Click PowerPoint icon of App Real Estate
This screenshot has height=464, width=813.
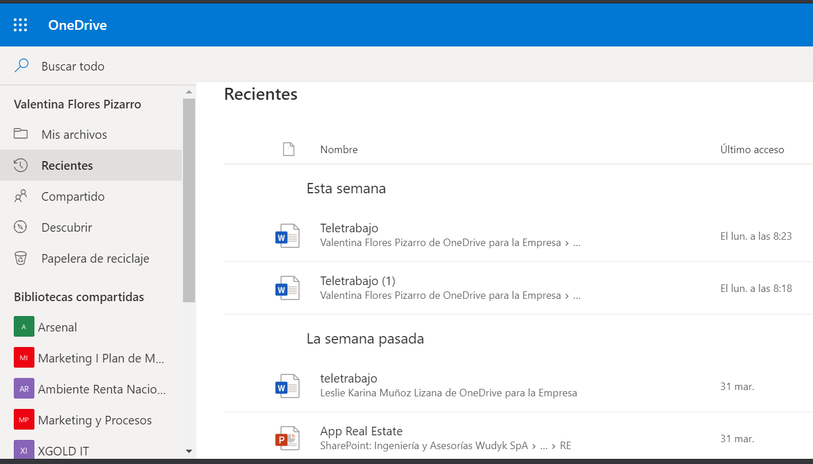287,439
